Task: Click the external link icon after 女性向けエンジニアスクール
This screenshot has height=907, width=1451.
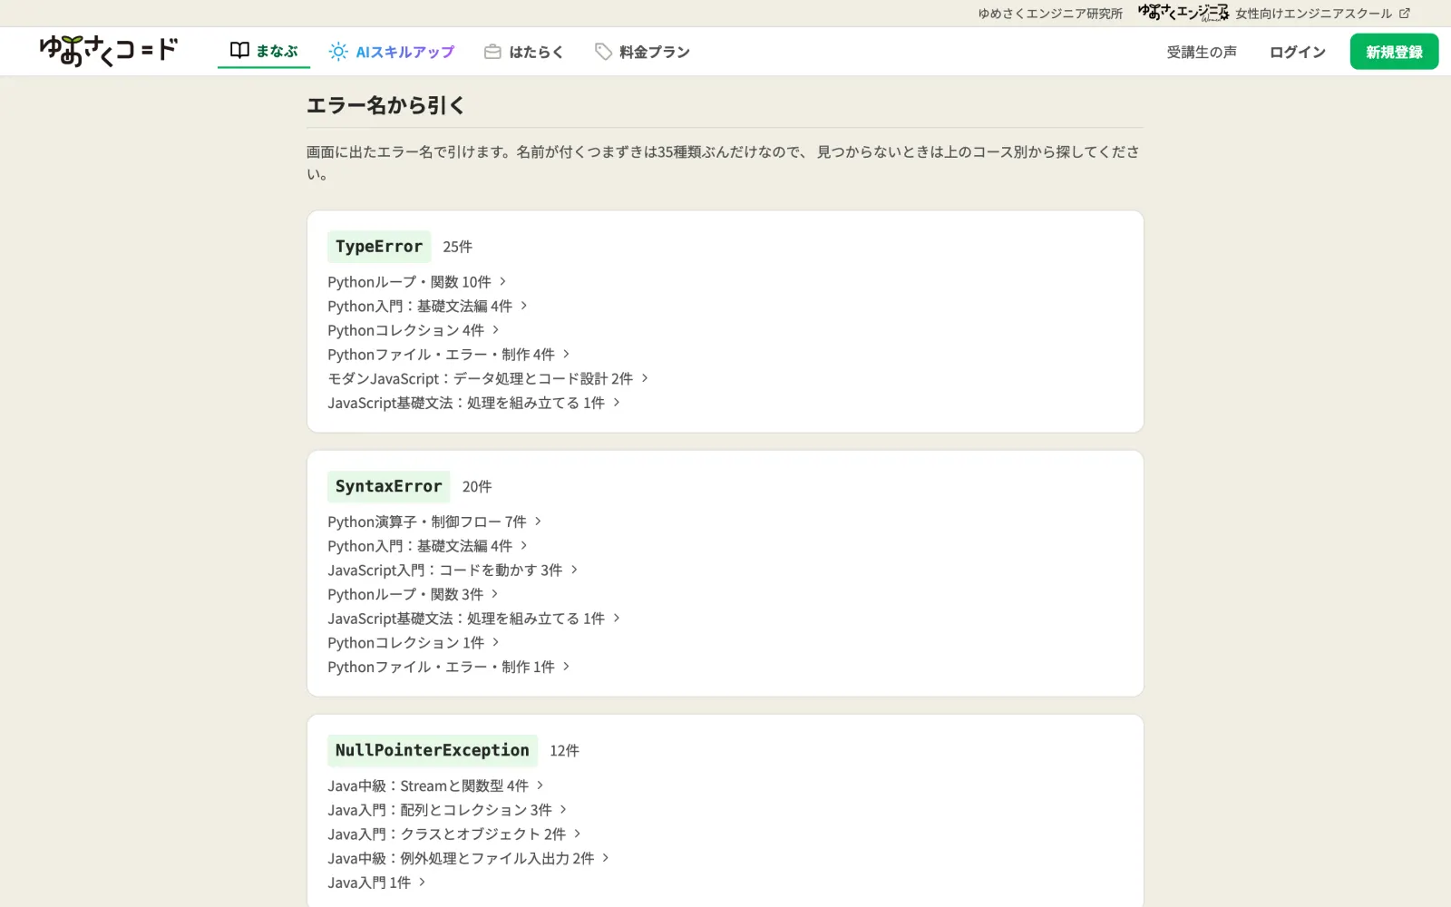Action: 1405,14
